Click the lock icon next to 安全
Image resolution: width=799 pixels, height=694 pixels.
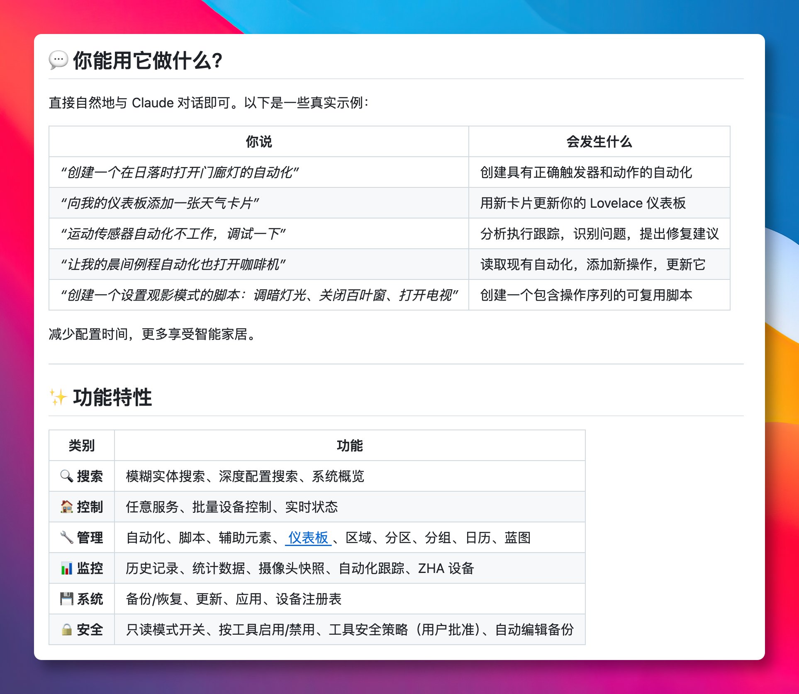(67, 629)
